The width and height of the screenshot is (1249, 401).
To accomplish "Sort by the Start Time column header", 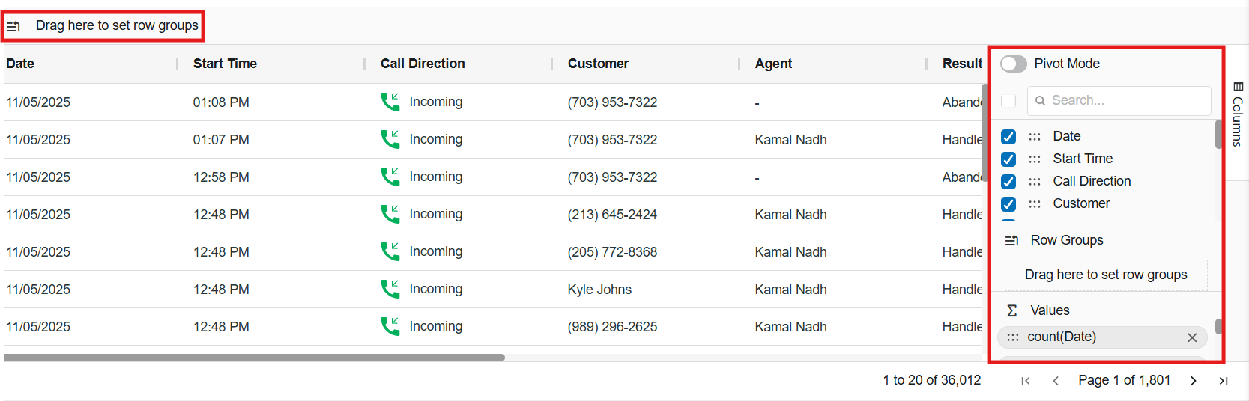I will pyautogui.click(x=225, y=64).
